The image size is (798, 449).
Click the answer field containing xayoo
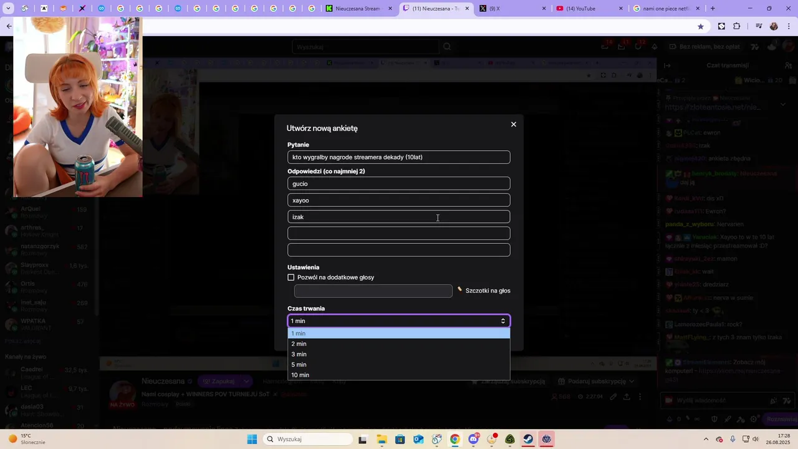click(x=399, y=200)
